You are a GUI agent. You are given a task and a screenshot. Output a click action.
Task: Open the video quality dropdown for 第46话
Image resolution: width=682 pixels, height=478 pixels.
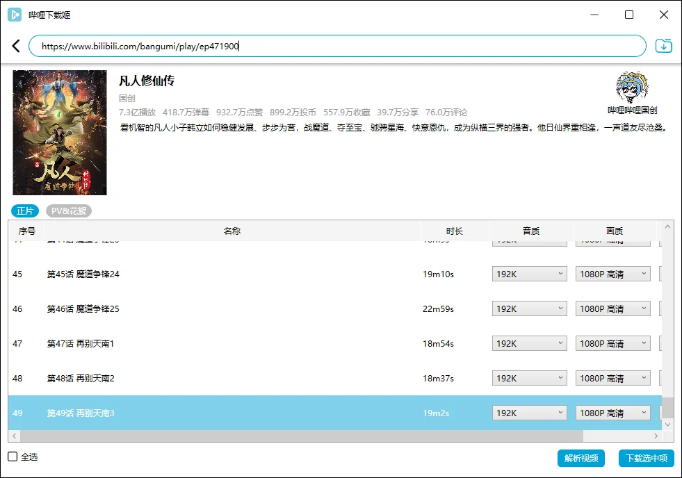(612, 308)
